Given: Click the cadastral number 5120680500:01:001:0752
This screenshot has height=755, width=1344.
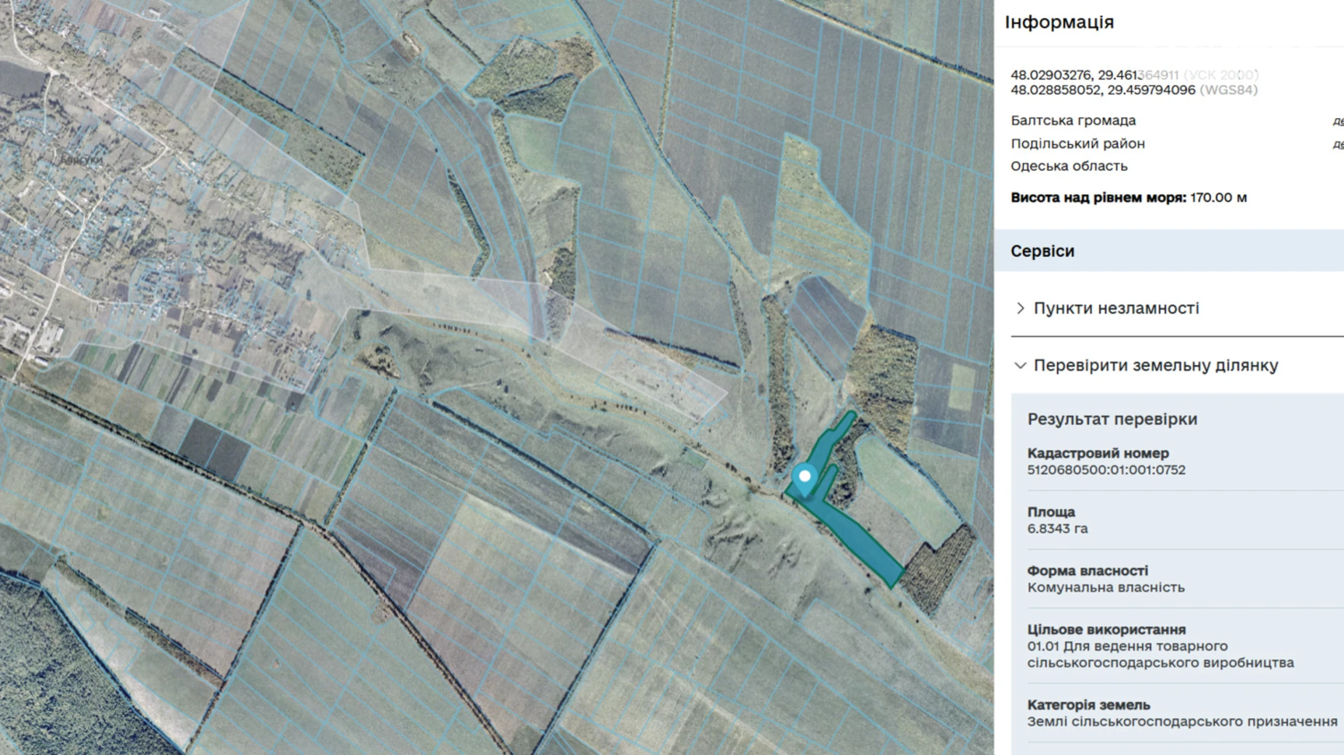Looking at the screenshot, I should click(x=1106, y=470).
